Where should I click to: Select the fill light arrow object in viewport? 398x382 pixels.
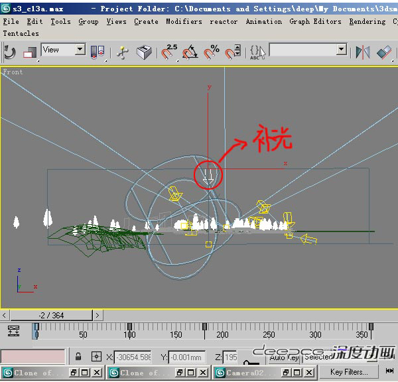[x=208, y=176]
